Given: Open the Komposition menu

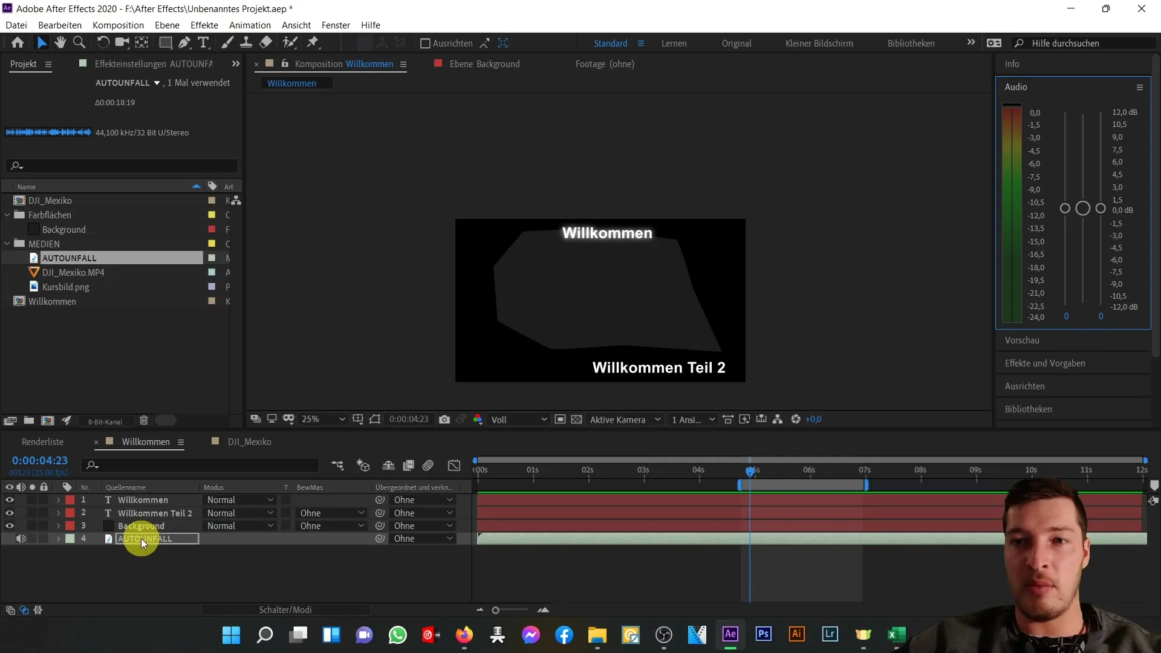Looking at the screenshot, I should [x=118, y=25].
